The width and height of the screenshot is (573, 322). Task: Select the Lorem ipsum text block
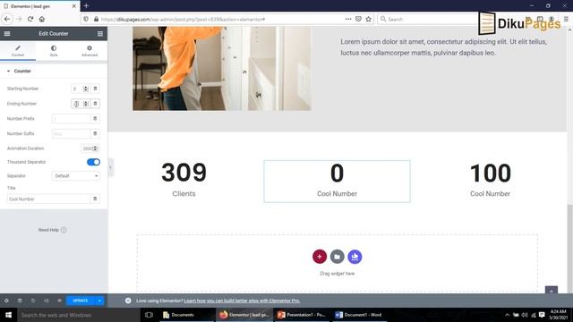(444, 47)
